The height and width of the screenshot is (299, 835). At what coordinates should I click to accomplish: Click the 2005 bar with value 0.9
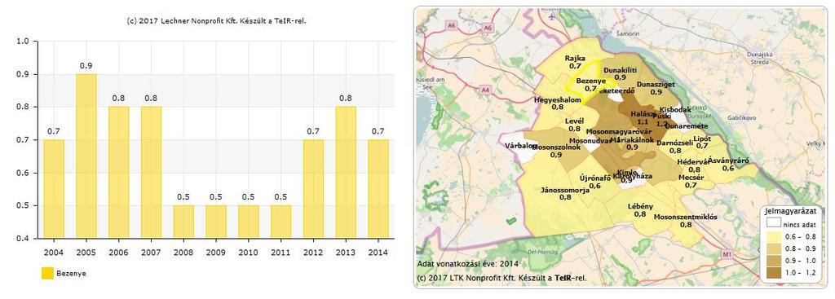[x=86, y=156]
